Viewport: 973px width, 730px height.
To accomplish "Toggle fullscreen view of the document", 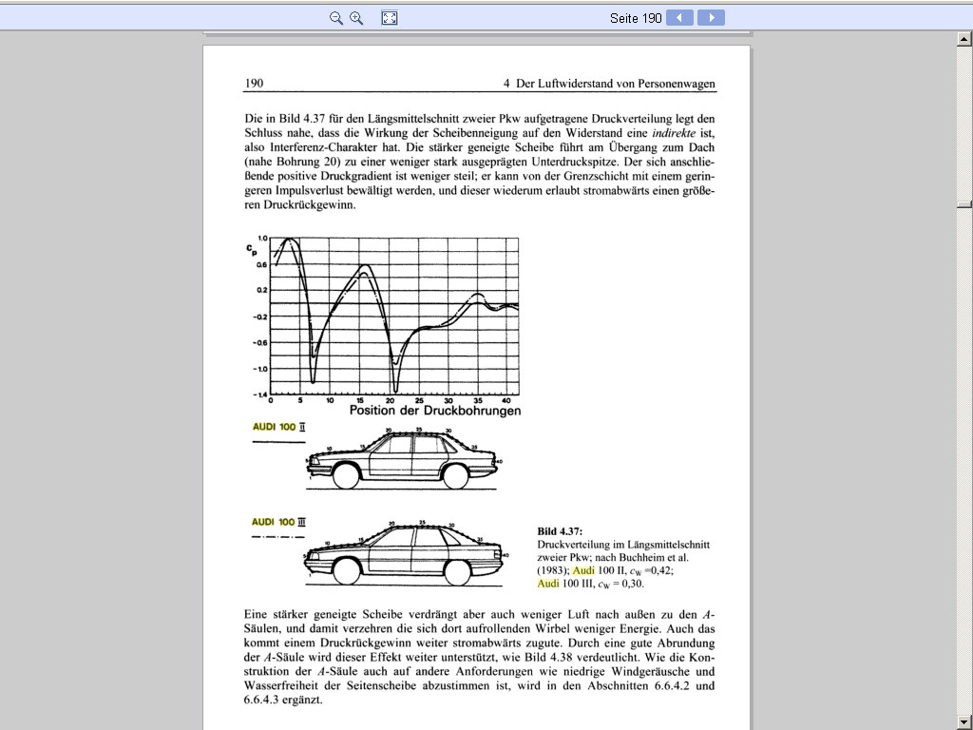I will 389,18.
